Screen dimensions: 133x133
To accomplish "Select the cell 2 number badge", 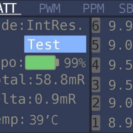I will pyautogui.click(x=96, y=103).
